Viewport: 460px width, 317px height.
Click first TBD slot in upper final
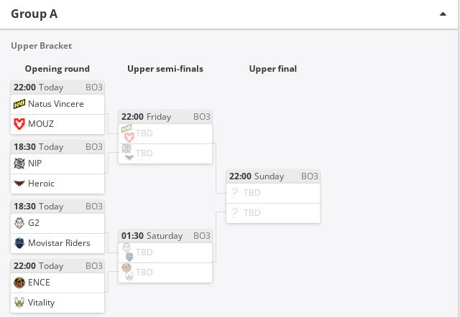pyautogui.click(x=273, y=193)
